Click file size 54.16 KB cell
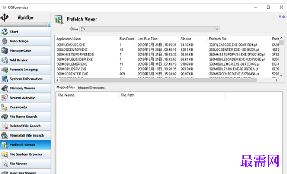This screenshot has height=174, width=287. [187, 45]
